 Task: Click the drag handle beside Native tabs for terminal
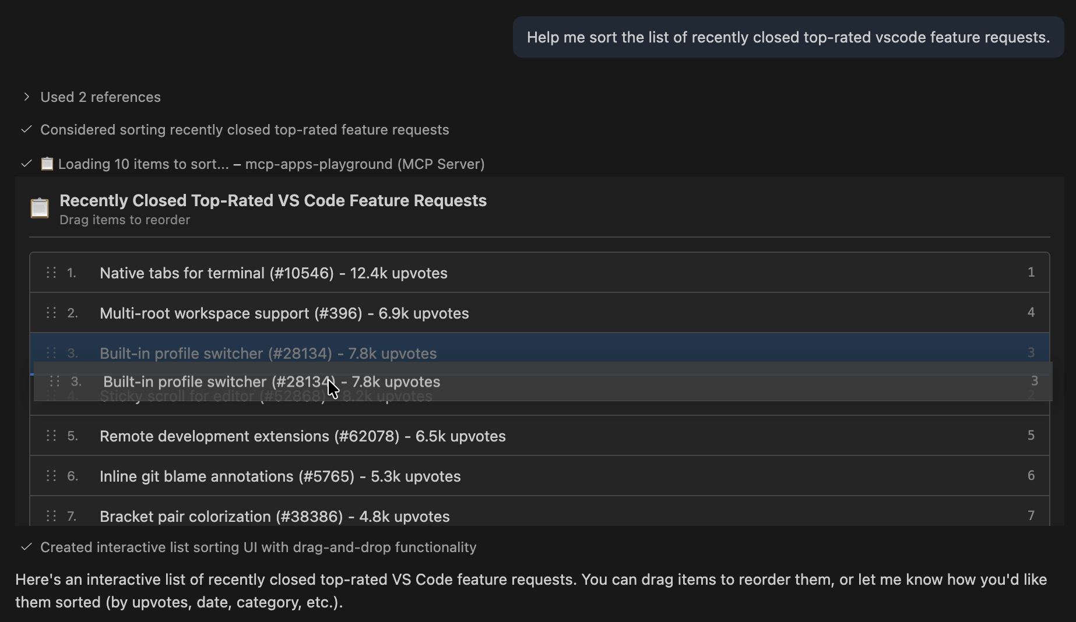pos(50,272)
